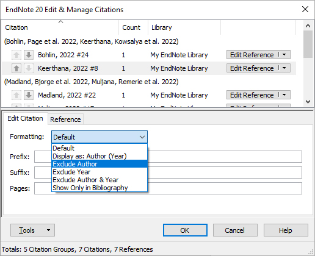Click up arrow for Madland, 2022 #22
315x256 pixels.
pyautogui.click(x=16, y=95)
